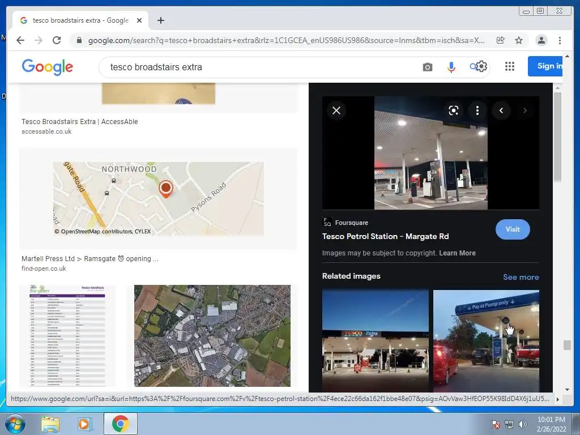Open the Tesco Stockists list image

click(x=67, y=336)
